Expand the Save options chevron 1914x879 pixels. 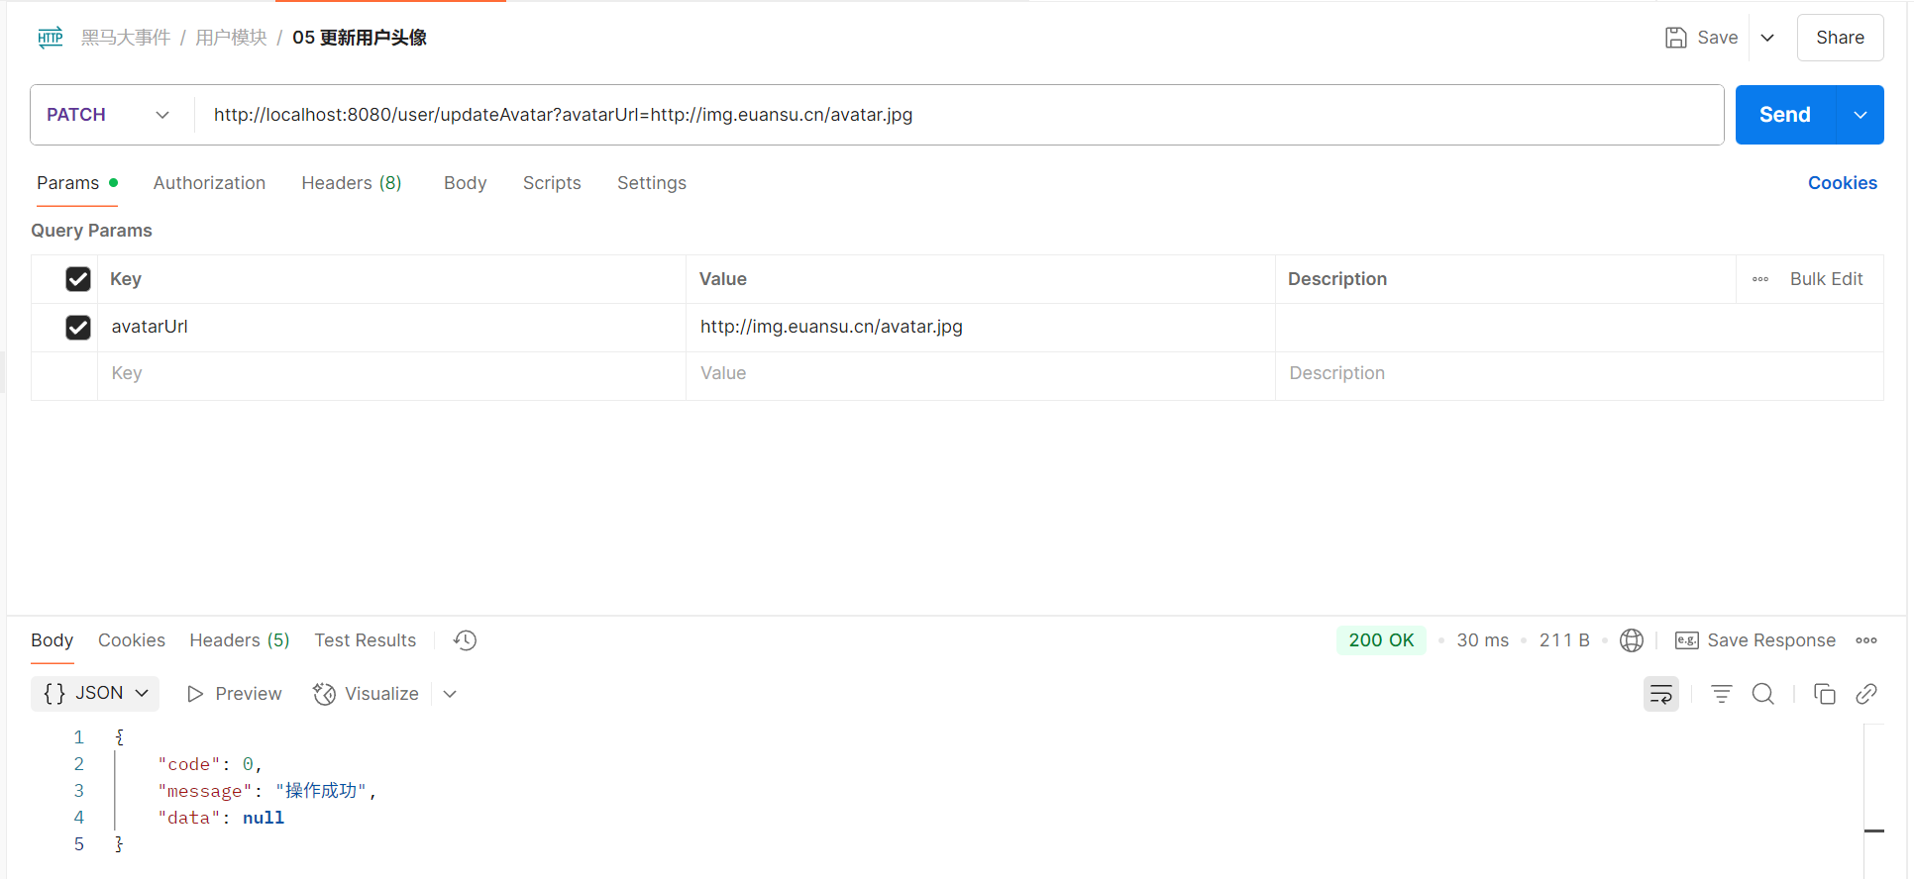[1767, 38]
